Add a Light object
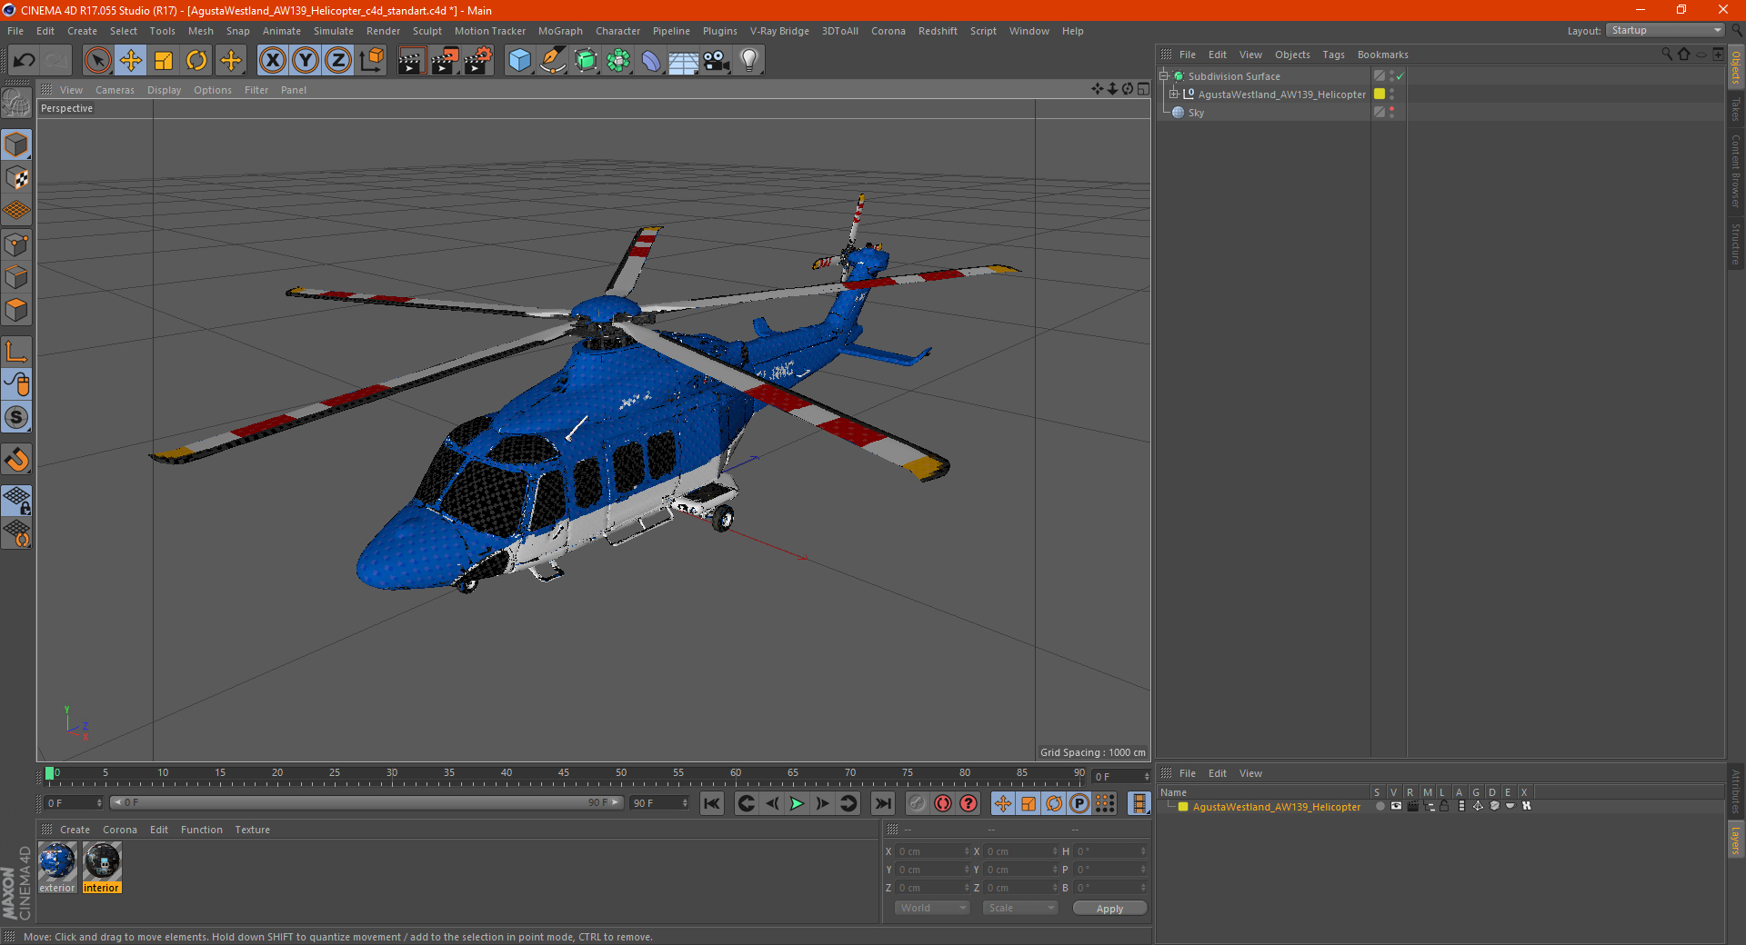This screenshot has width=1746, height=945. pyautogui.click(x=749, y=61)
